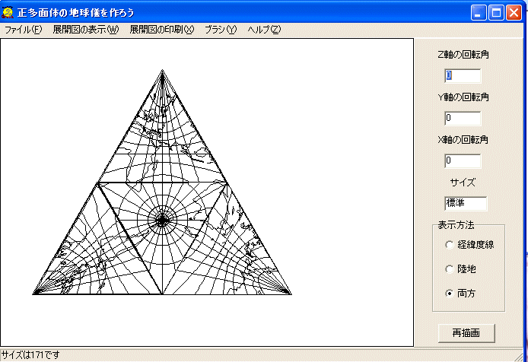Screen dimensions: 528x362
Task: Open the サイズ combo box showing 標準
Action: coord(466,203)
